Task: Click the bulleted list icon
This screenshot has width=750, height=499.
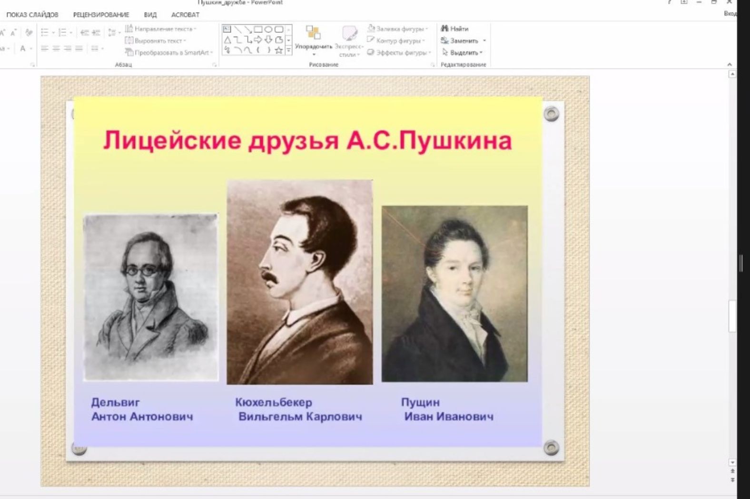Action: (45, 32)
